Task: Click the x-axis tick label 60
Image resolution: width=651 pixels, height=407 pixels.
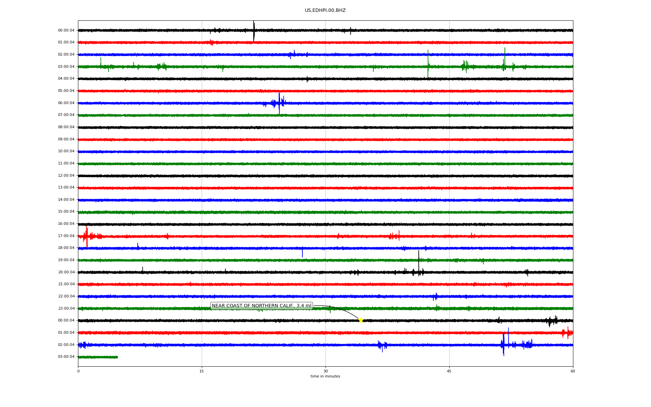Action: point(573,371)
